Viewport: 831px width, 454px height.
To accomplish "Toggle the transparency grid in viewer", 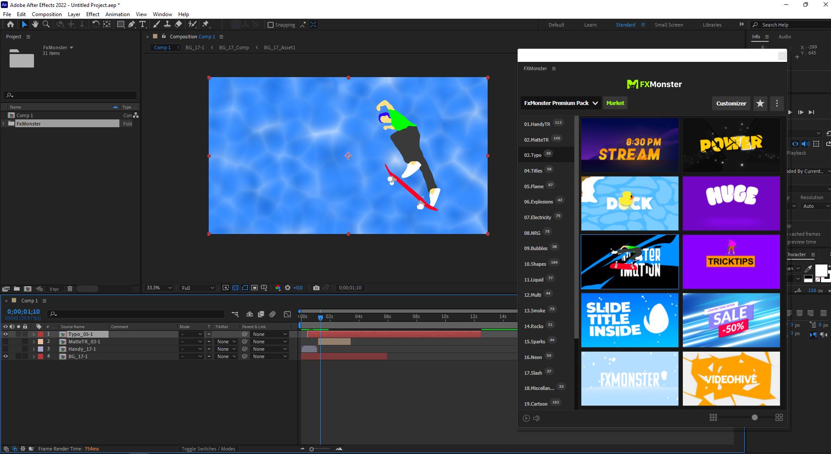I will (x=235, y=288).
